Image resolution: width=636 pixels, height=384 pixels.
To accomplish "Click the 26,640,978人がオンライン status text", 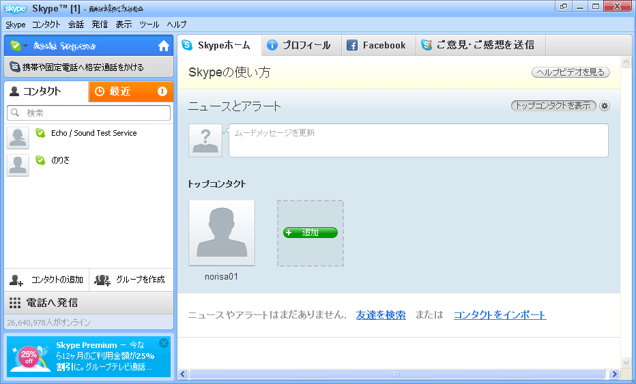I will point(48,323).
